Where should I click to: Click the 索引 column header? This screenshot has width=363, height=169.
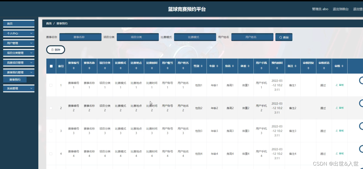tap(61, 66)
